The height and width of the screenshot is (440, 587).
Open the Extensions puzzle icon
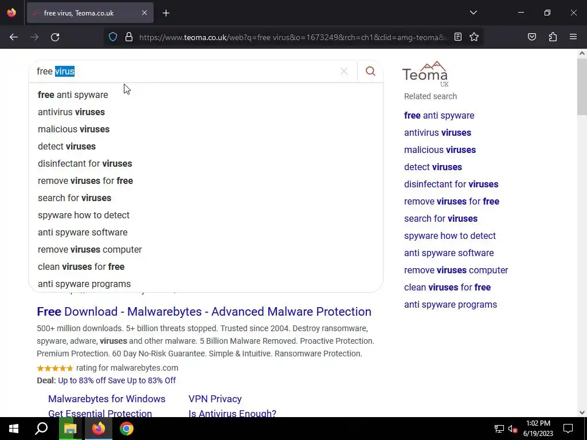point(553,37)
